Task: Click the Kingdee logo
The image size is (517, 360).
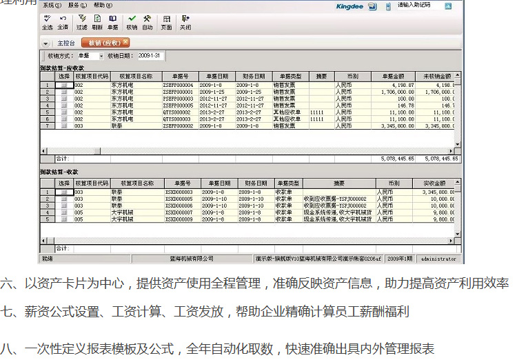Action: click(349, 6)
